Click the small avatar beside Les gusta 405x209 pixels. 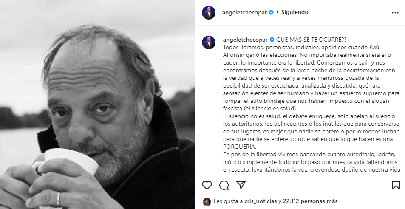pyautogui.click(x=207, y=202)
